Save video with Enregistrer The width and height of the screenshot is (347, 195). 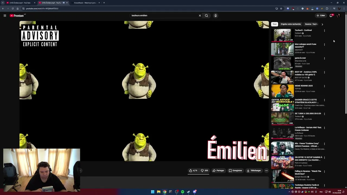click(x=235, y=171)
